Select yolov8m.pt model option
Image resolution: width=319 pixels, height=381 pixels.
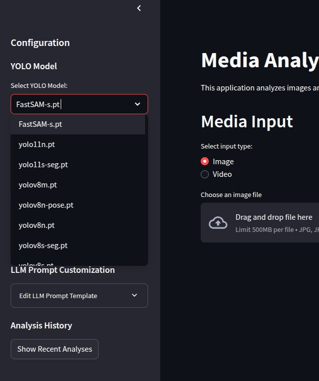pyautogui.click(x=78, y=185)
